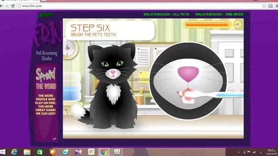Click the cat's pink nose in close-up
The image size is (278, 156).
tap(188, 74)
